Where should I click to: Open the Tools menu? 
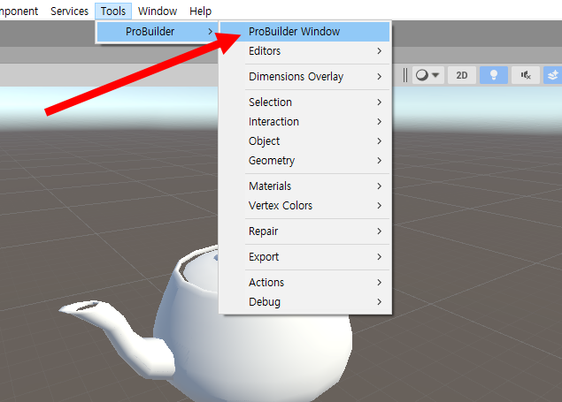pos(113,11)
